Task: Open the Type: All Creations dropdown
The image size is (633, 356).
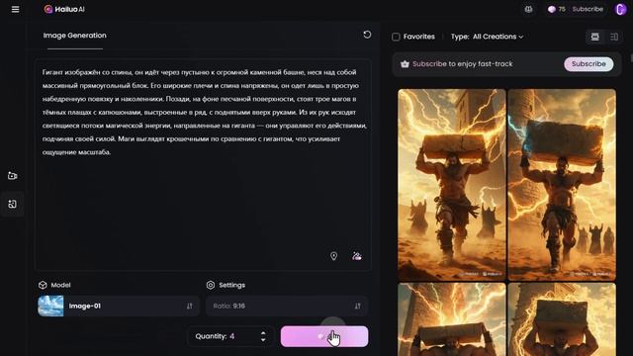Action: tap(487, 37)
